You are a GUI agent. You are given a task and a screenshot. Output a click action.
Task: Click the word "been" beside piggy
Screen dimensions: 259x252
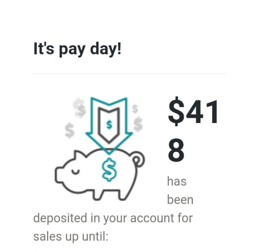pyautogui.click(x=180, y=200)
